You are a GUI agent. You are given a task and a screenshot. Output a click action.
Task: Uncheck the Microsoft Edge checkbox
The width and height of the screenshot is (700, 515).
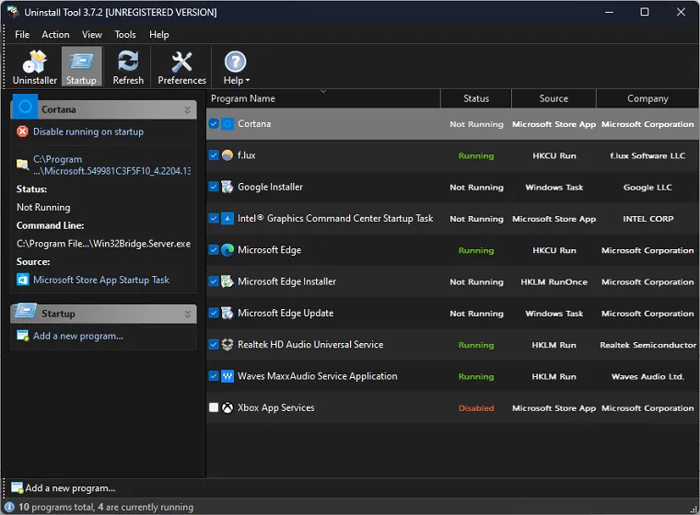[x=214, y=250]
